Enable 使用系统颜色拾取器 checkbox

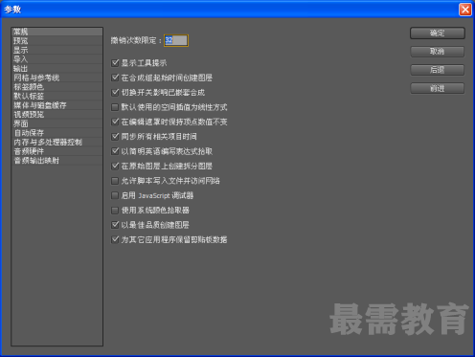point(115,211)
